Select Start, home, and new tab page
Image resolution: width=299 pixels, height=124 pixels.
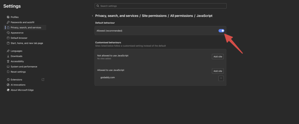27,43
